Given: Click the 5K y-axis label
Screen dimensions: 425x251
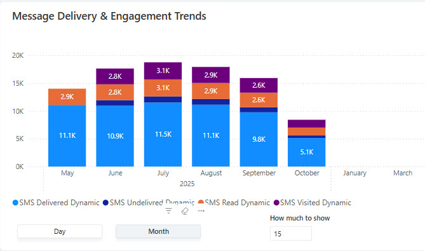Looking at the screenshot, I should tap(20, 139).
